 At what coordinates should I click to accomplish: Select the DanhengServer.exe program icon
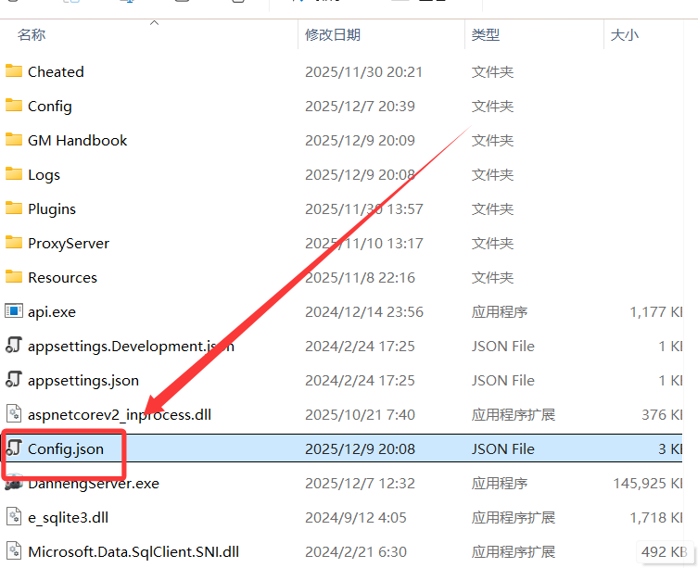coord(14,483)
